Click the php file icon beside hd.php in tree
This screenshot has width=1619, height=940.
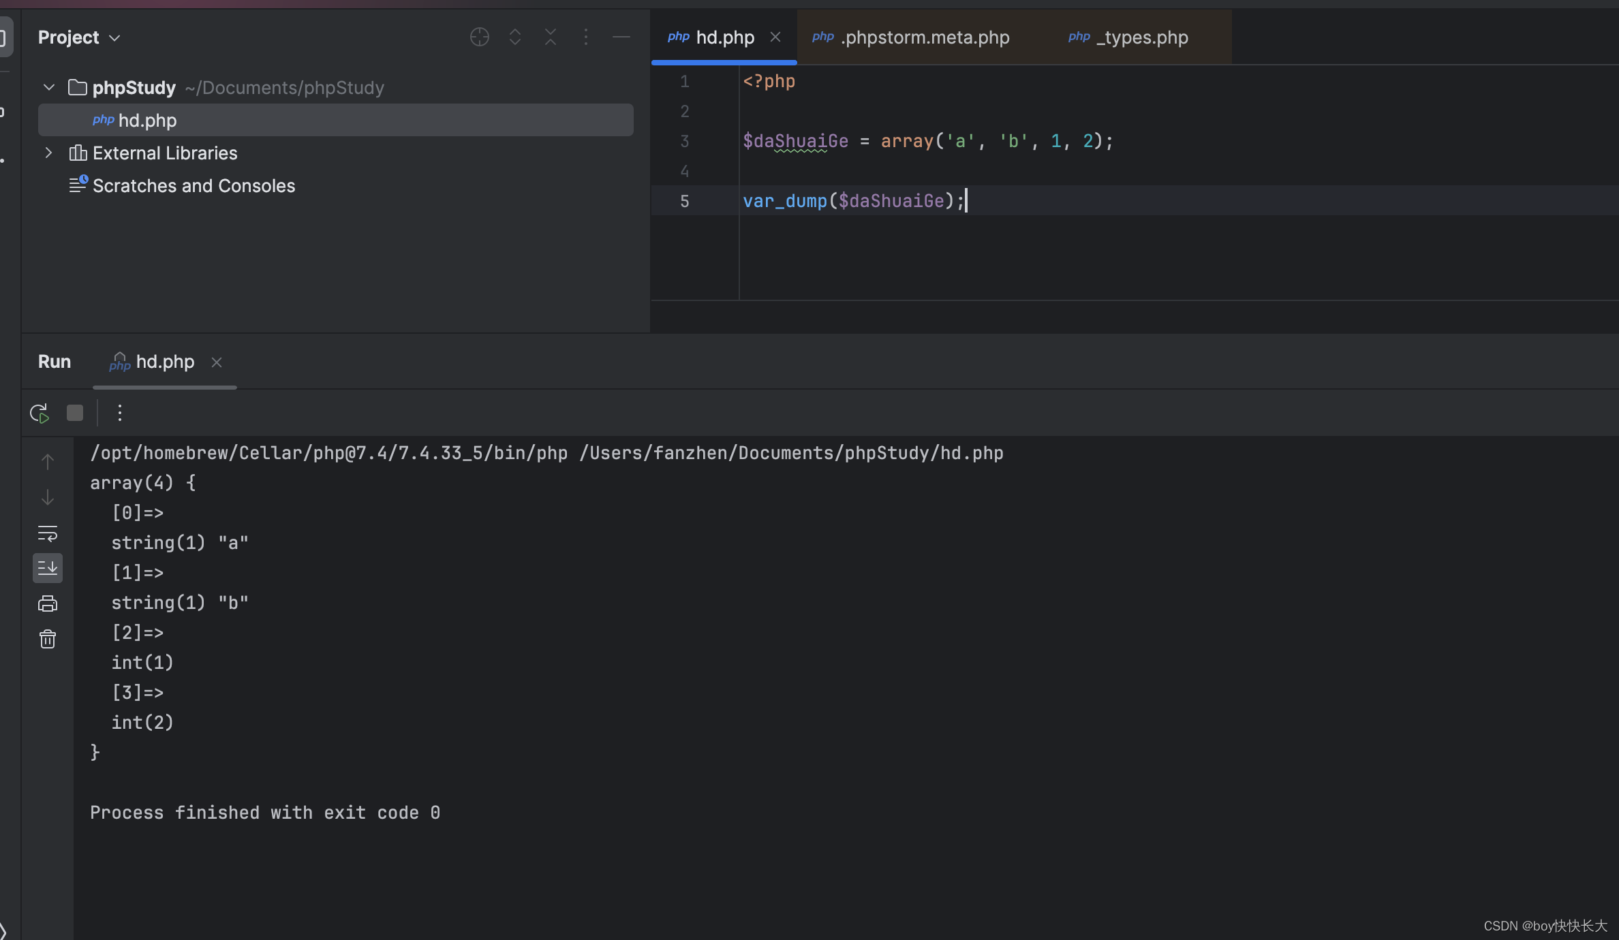pyautogui.click(x=104, y=120)
